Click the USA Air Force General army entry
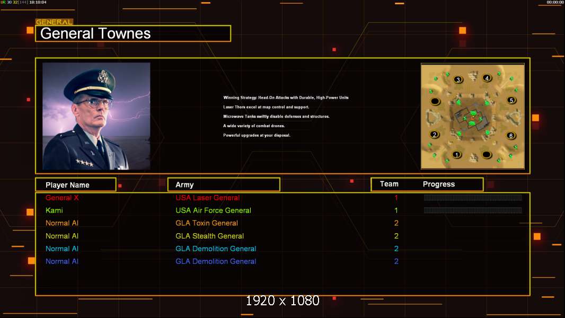565x318 pixels. click(x=213, y=210)
